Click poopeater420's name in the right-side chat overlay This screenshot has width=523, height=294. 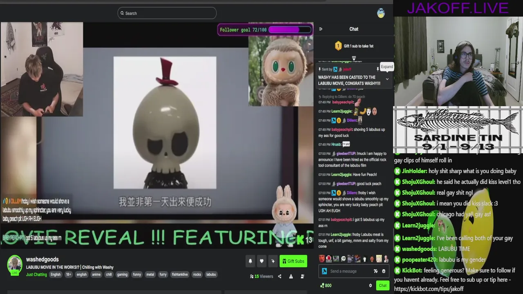420,260
